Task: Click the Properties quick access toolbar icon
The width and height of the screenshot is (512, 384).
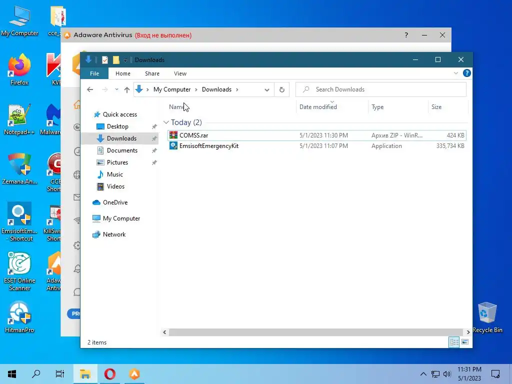Action: point(105,60)
